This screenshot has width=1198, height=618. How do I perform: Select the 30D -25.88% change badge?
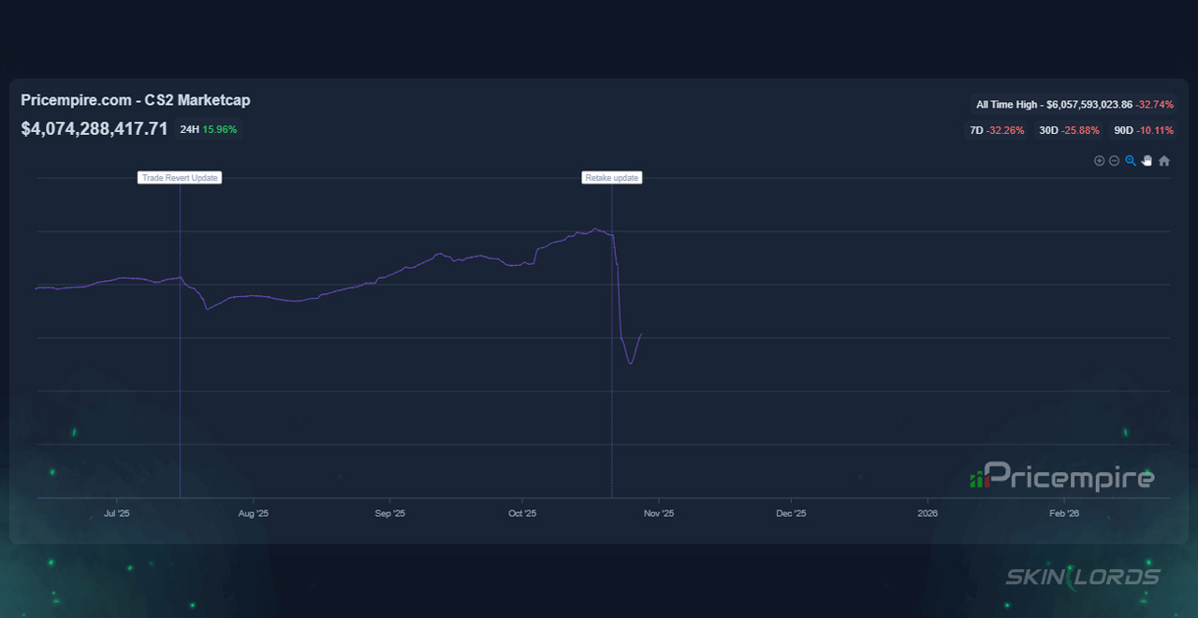coord(1067,130)
